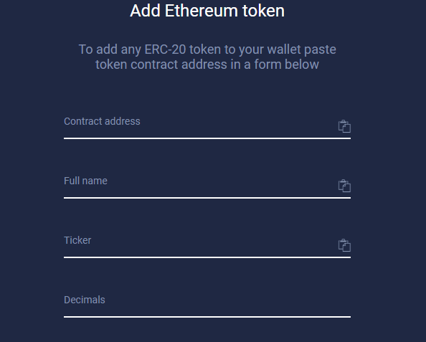Viewport: 426px width, 342px height.
Task: Click "token contract address" in the description
Action: (x=161, y=65)
